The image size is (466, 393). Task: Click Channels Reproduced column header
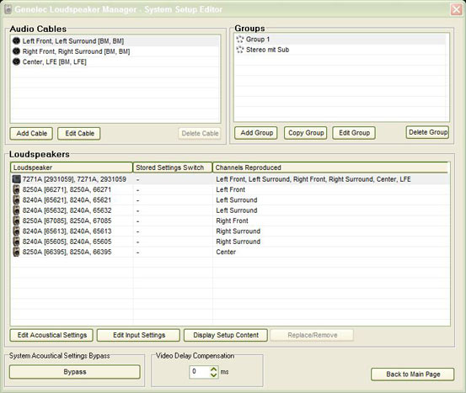click(x=330, y=167)
